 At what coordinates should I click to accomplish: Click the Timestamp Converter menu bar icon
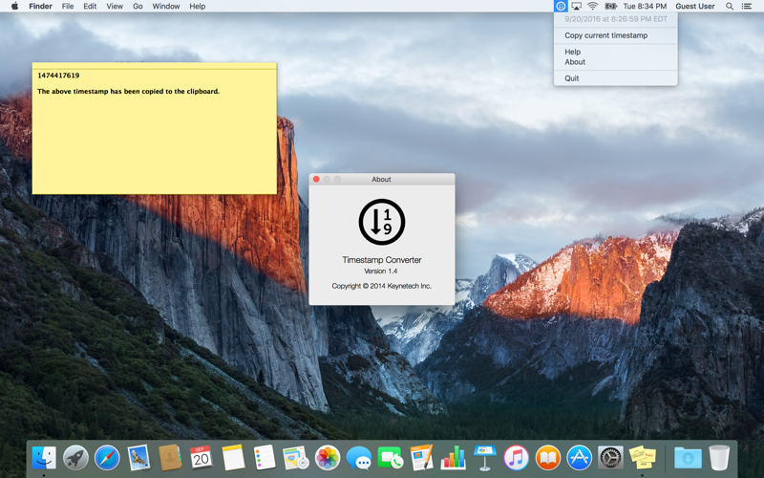click(561, 6)
